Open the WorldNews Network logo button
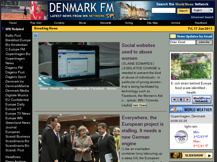Viewport: 217px width, 162px height. point(201,100)
